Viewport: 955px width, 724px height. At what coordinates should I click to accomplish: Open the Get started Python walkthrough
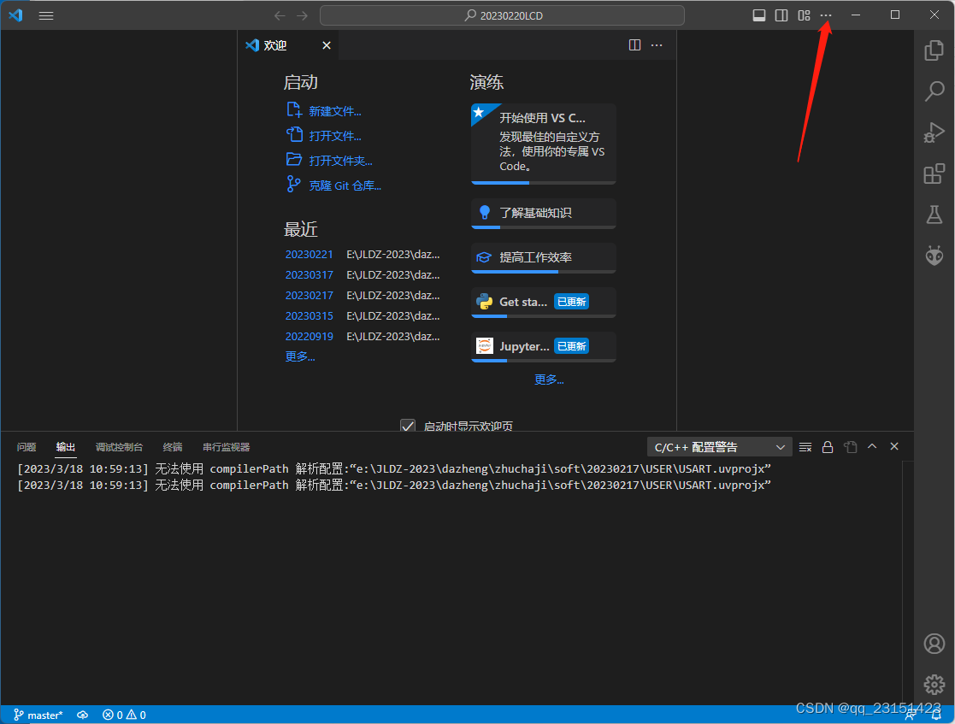543,302
